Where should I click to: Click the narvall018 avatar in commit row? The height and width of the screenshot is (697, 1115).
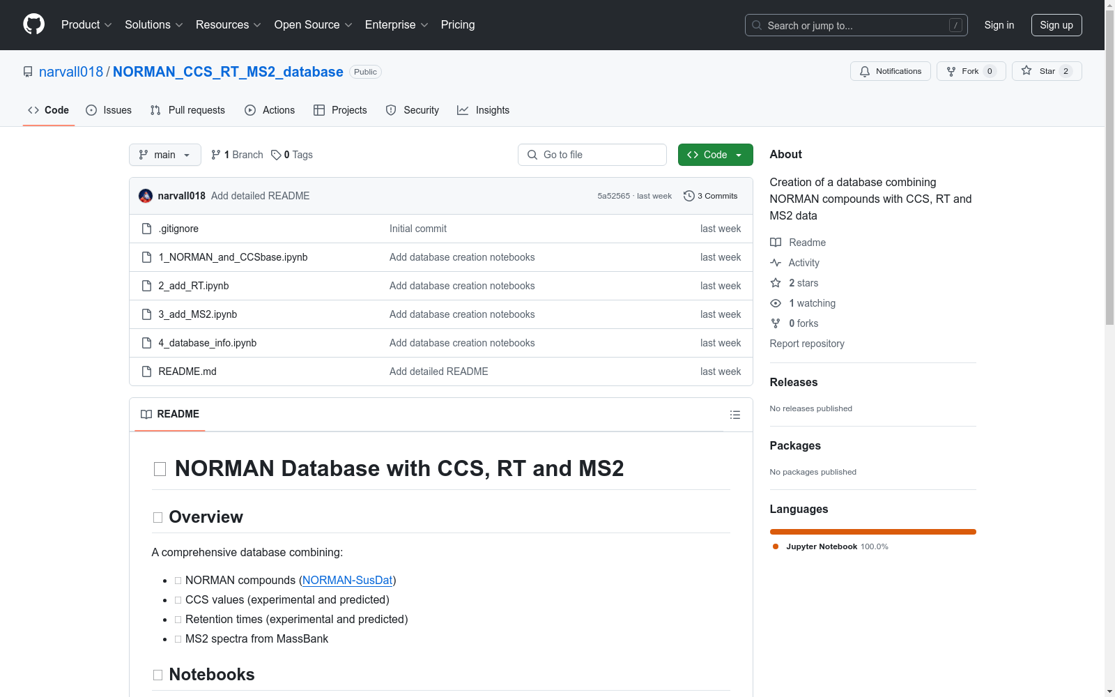click(x=146, y=196)
